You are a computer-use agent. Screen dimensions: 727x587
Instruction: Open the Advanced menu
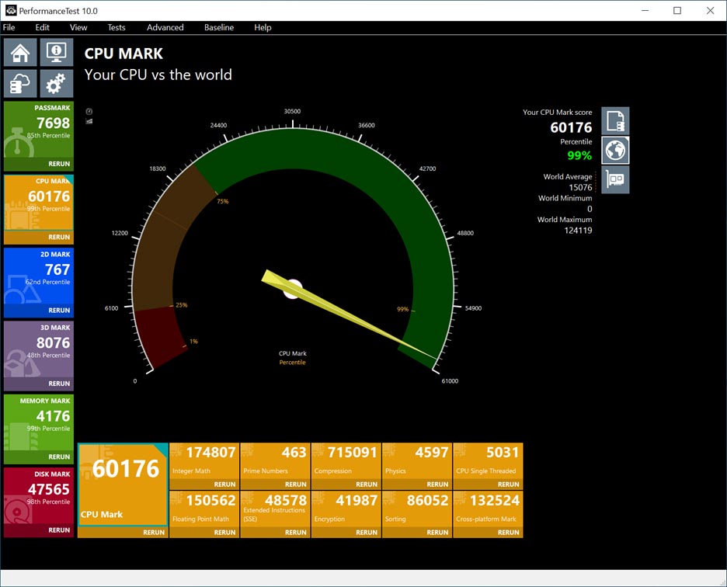pyautogui.click(x=165, y=27)
